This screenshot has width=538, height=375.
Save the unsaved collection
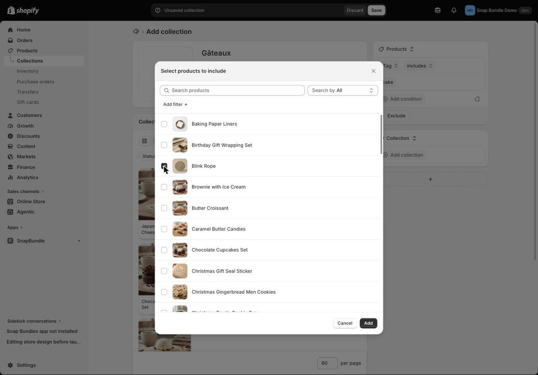(x=377, y=11)
